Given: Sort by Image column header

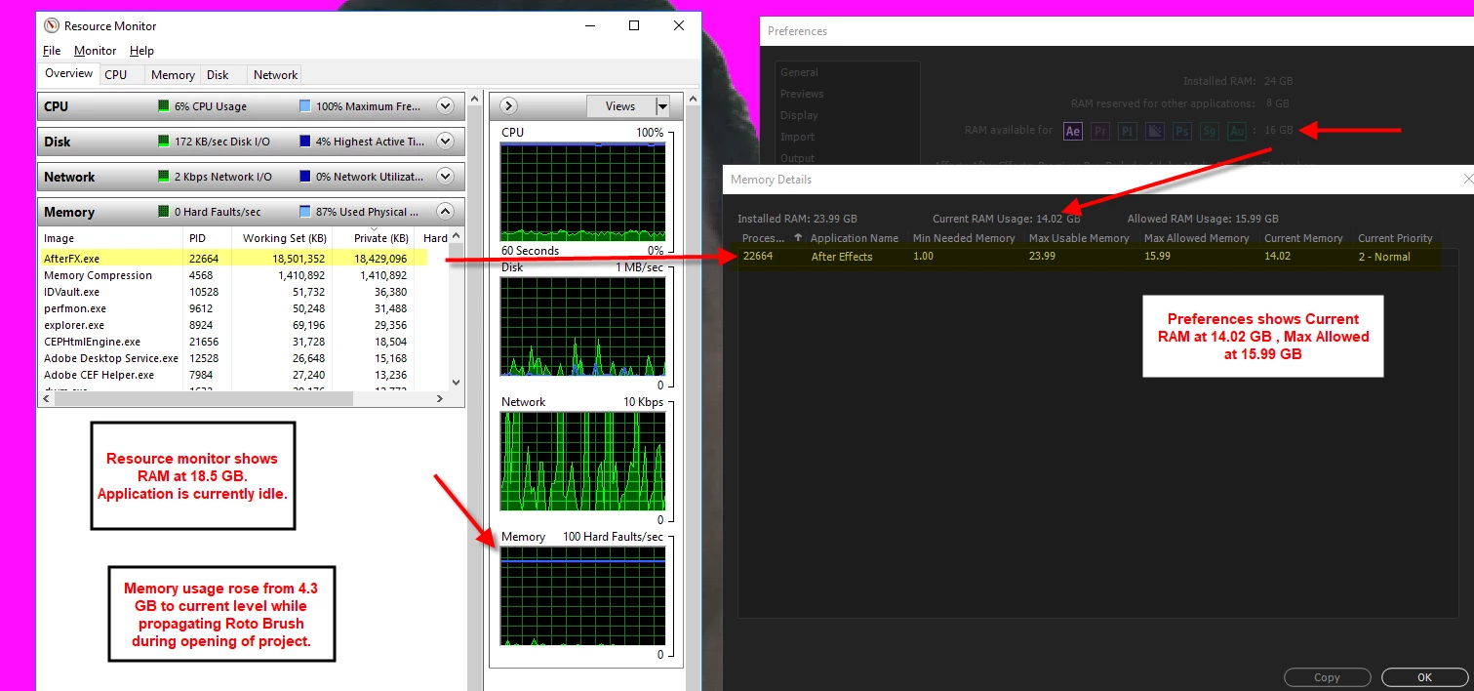Looking at the screenshot, I should tap(110, 238).
